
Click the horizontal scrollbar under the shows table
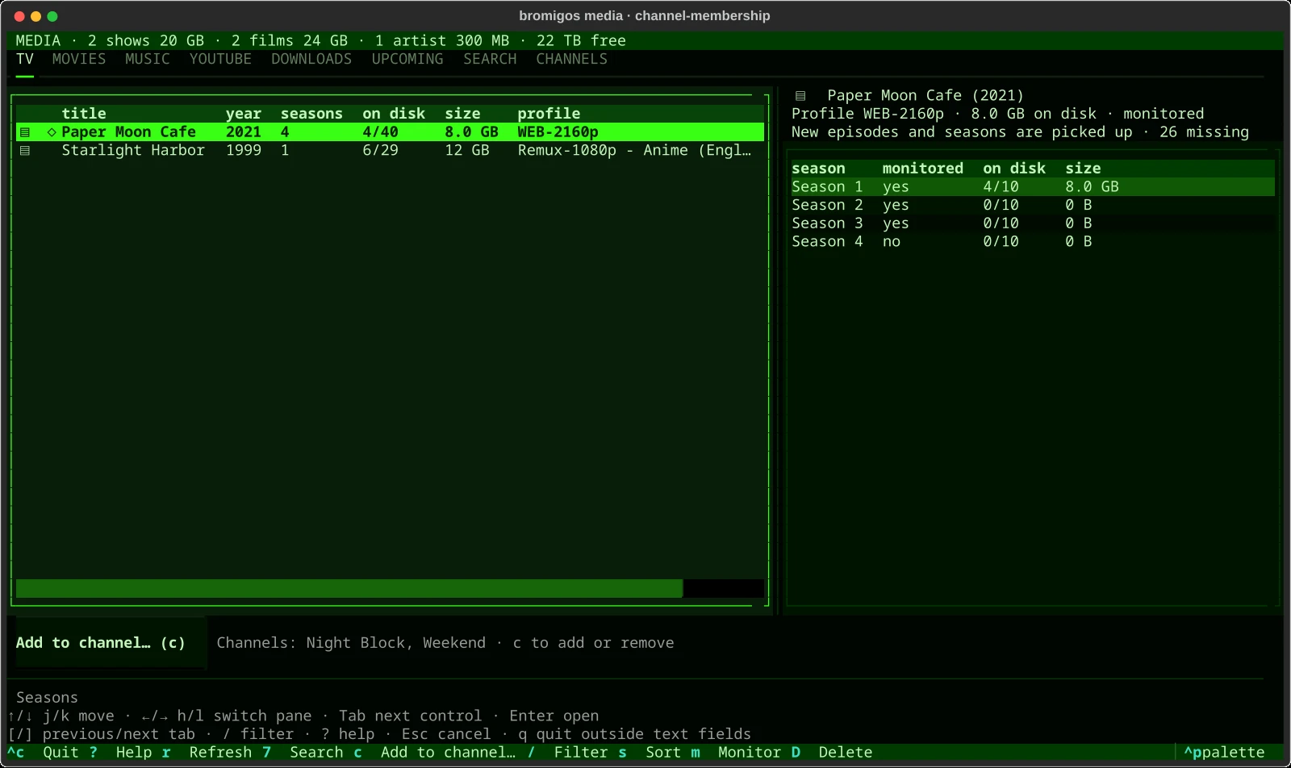tap(390, 589)
